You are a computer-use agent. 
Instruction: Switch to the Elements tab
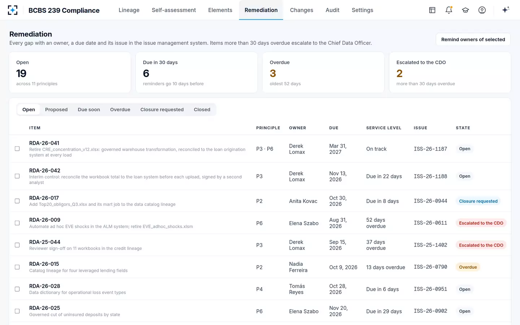click(x=220, y=10)
